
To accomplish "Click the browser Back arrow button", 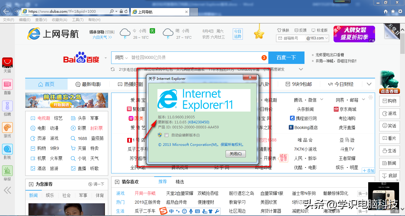I will pyautogui.click(x=7, y=12).
